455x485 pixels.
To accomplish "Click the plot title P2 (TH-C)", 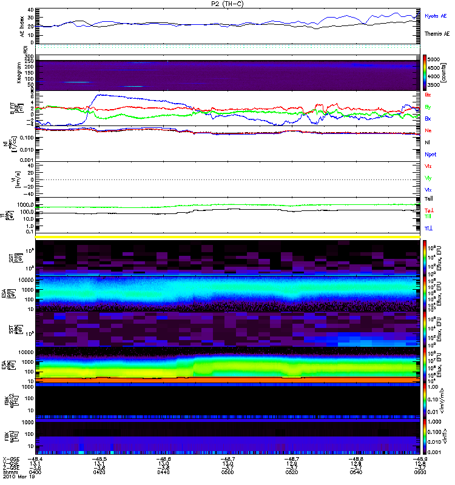I will 227,4.
